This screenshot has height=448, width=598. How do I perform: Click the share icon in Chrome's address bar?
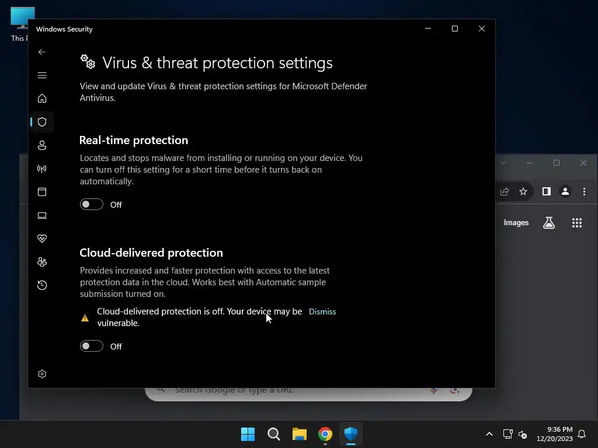(x=505, y=191)
